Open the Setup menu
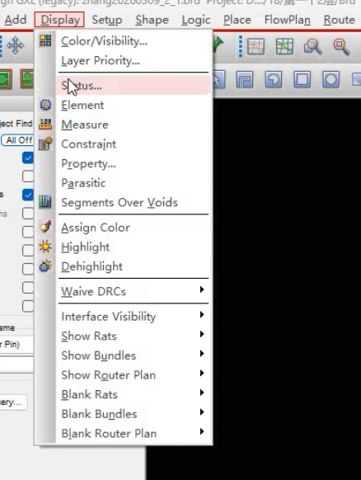The height and width of the screenshot is (480, 361). 107,20
